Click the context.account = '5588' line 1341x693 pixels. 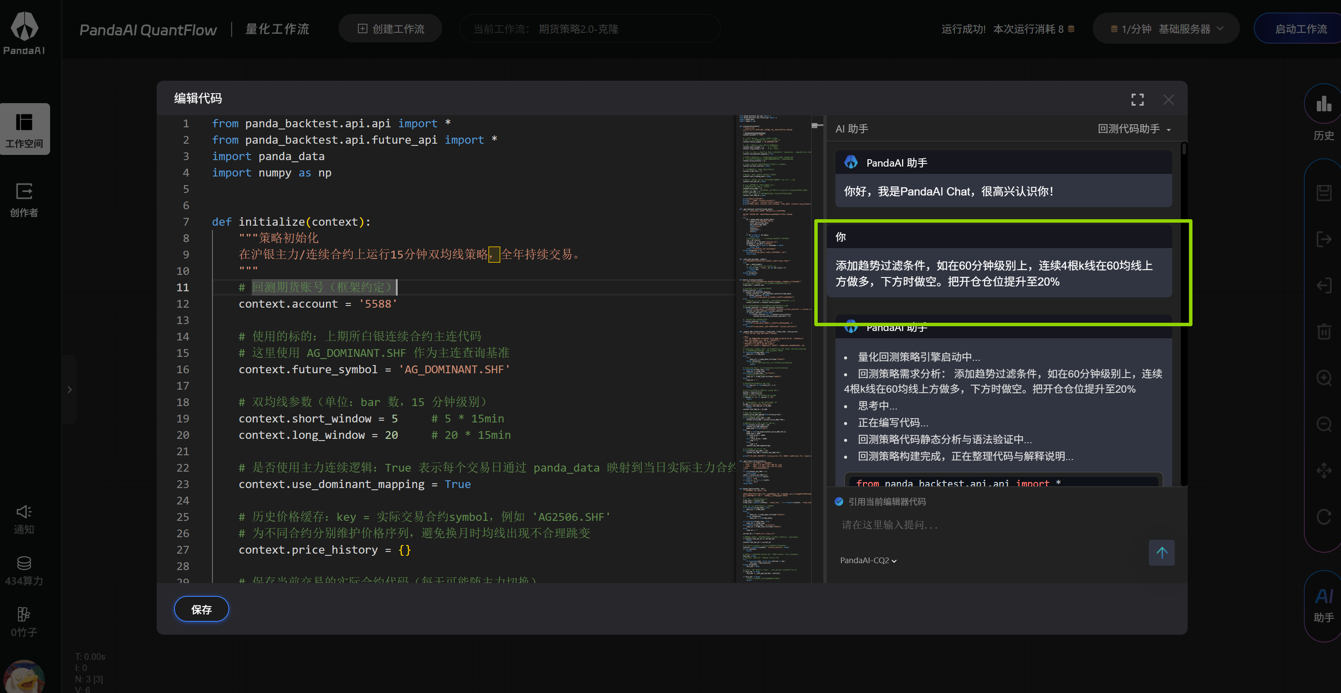318,303
